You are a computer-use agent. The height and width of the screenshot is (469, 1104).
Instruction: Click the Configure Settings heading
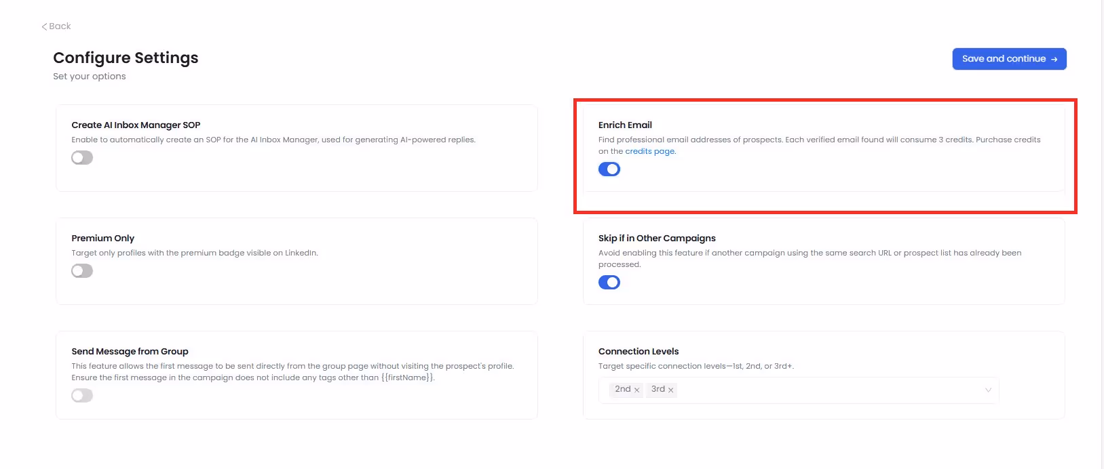tap(126, 58)
